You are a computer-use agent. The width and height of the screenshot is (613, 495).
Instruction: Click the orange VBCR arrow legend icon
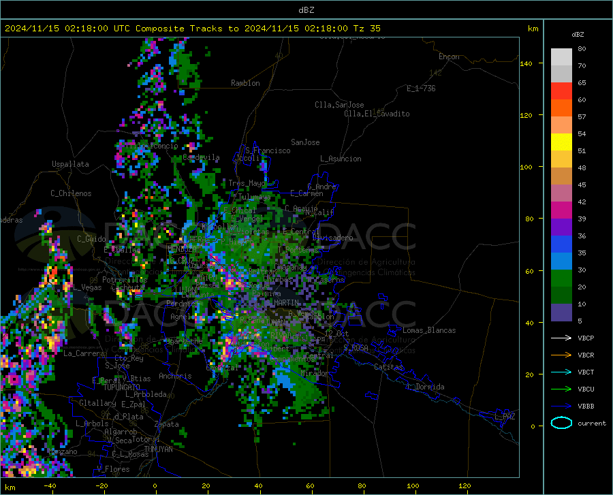(x=561, y=355)
